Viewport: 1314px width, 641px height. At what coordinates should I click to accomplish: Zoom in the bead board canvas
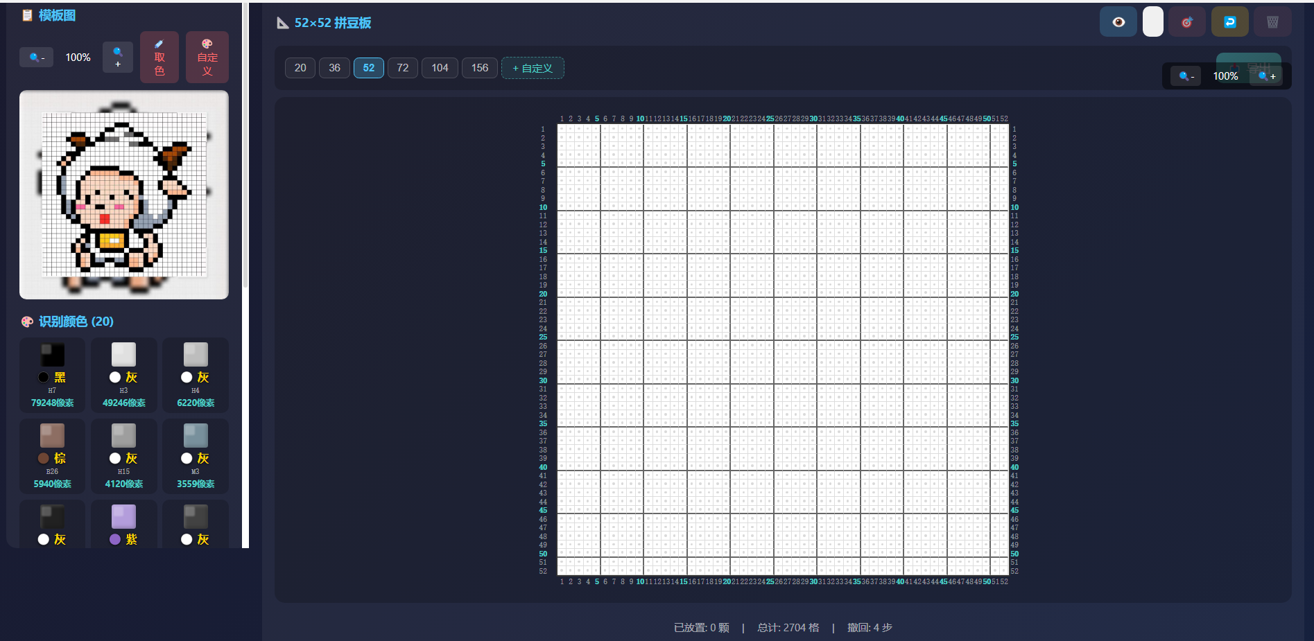click(1267, 76)
